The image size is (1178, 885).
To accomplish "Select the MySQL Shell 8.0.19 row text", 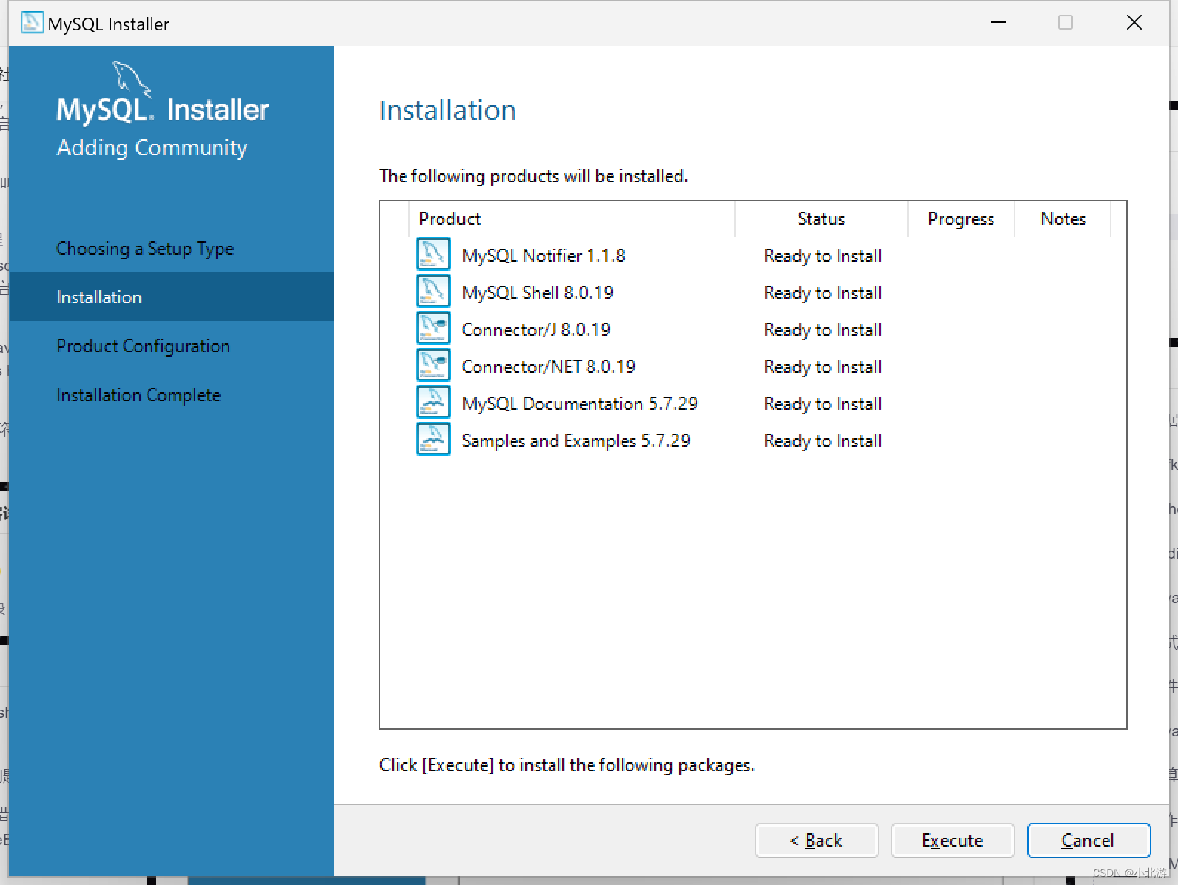I will click(x=537, y=292).
